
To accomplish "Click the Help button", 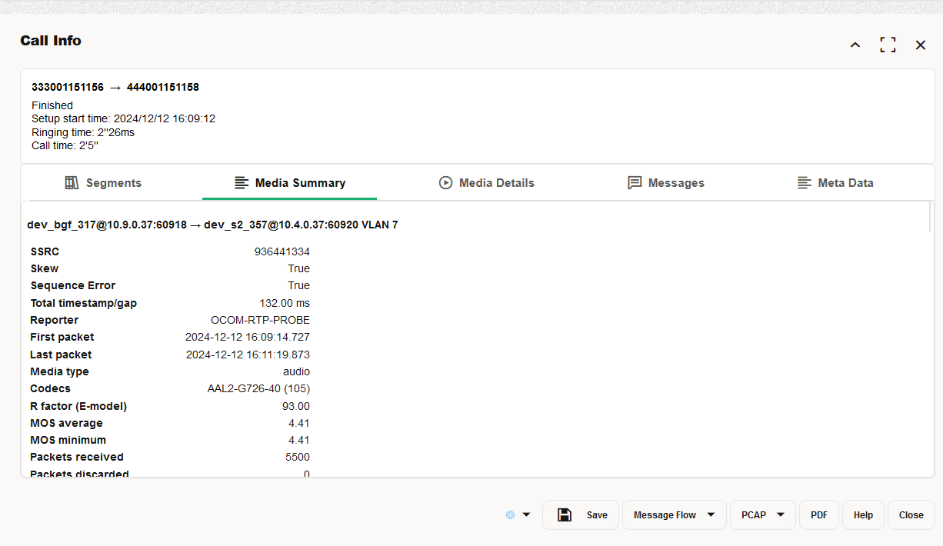I will coord(863,514).
